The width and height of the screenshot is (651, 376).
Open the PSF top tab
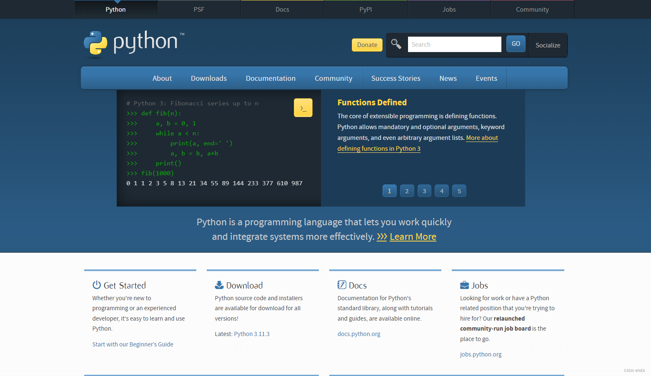coord(199,9)
